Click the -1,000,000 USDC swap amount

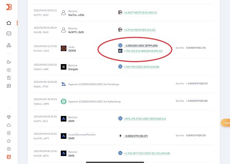[x=141, y=46]
